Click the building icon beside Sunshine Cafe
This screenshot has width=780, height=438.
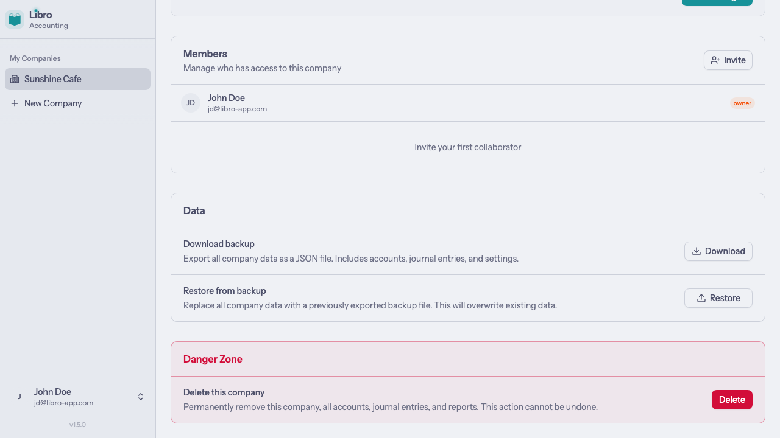click(x=15, y=78)
